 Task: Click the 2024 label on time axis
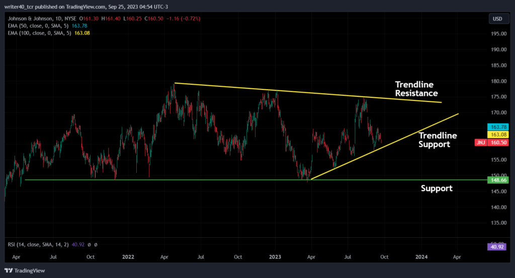[421, 257]
